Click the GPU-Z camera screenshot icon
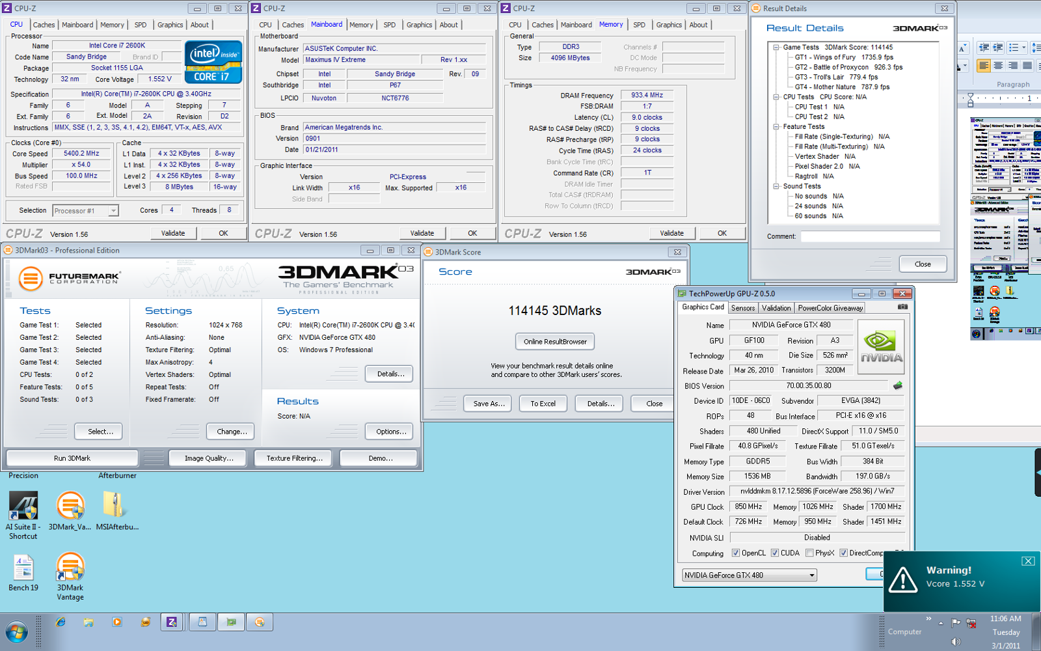Image resolution: width=1041 pixels, height=651 pixels. 902,307
